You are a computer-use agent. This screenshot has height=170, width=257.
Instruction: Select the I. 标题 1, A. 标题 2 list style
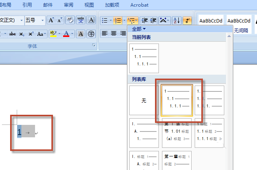pyautogui.click(x=144, y=161)
